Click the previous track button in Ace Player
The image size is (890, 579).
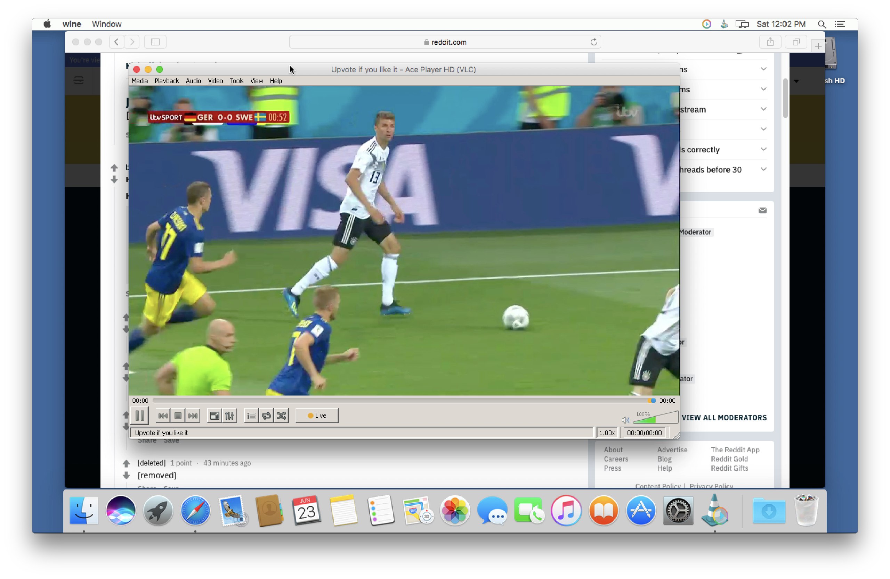tap(163, 416)
